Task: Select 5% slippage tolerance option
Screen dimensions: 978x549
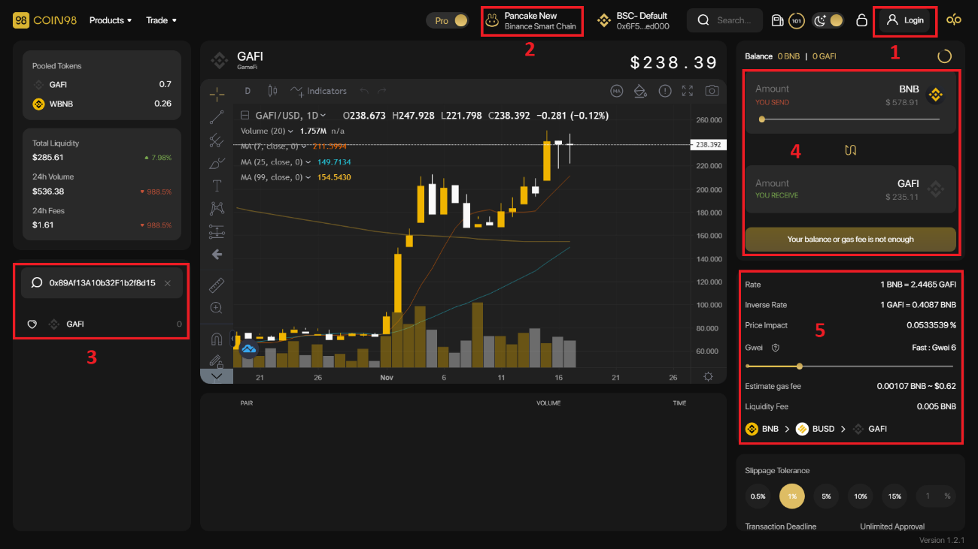Action: click(x=826, y=496)
